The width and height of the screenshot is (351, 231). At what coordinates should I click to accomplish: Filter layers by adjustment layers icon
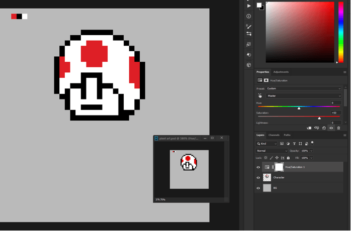(288, 144)
